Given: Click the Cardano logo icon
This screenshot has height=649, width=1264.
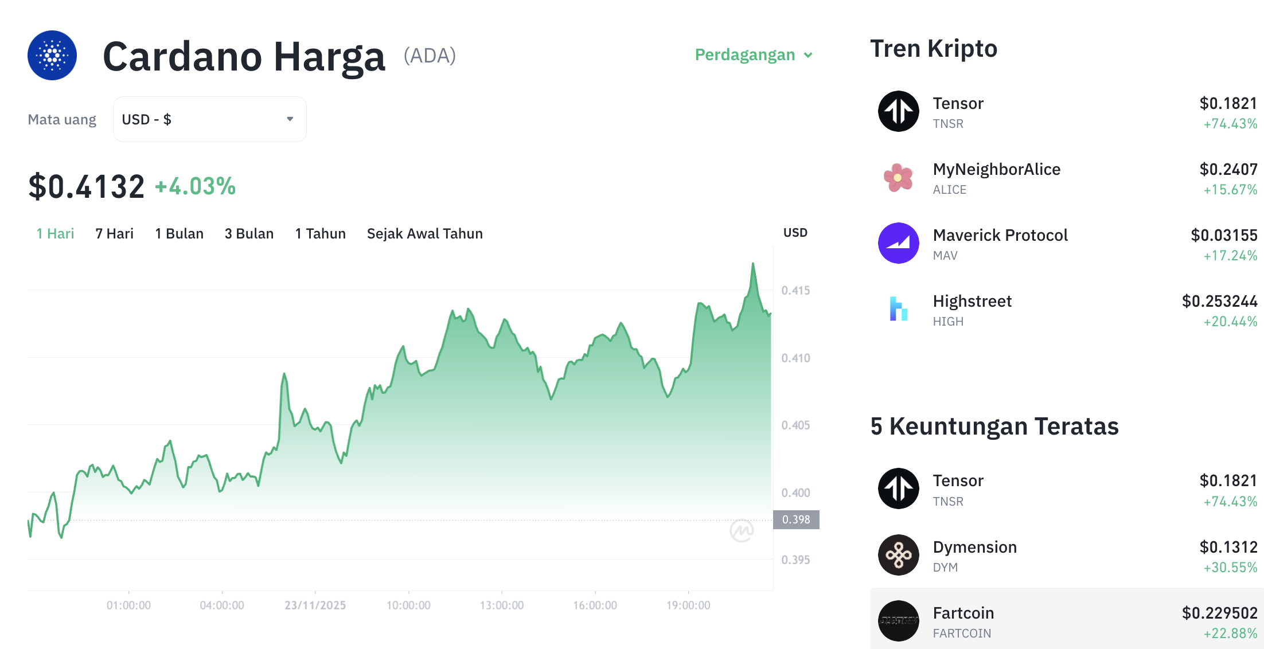Looking at the screenshot, I should pyautogui.click(x=52, y=55).
